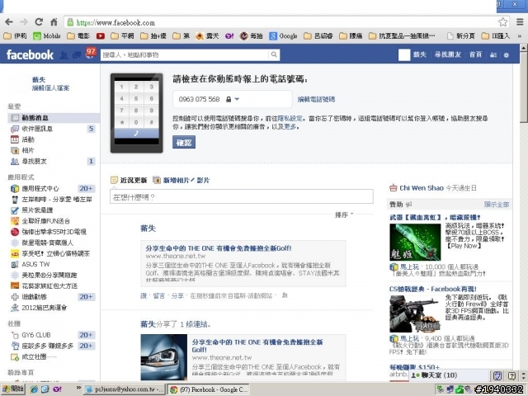Open privacy shortcuts icon in the header
Image resolution: width=528 pixels, height=396 pixels.
coord(493,55)
